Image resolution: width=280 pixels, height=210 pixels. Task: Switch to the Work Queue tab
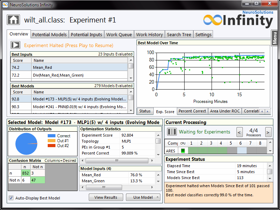point(119,34)
